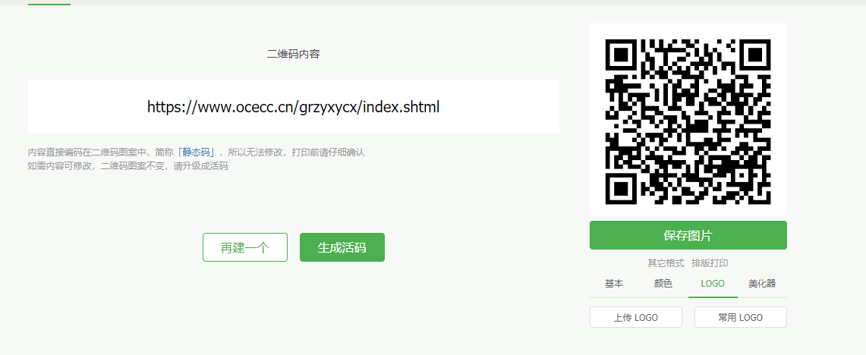
Task: Create another code with 再建一个
Action: click(x=244, y=247)
